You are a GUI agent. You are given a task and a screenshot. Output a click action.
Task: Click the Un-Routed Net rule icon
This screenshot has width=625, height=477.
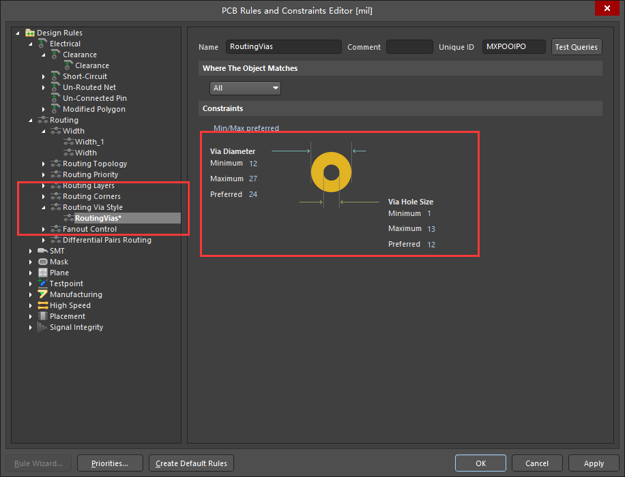pos(56,87)
